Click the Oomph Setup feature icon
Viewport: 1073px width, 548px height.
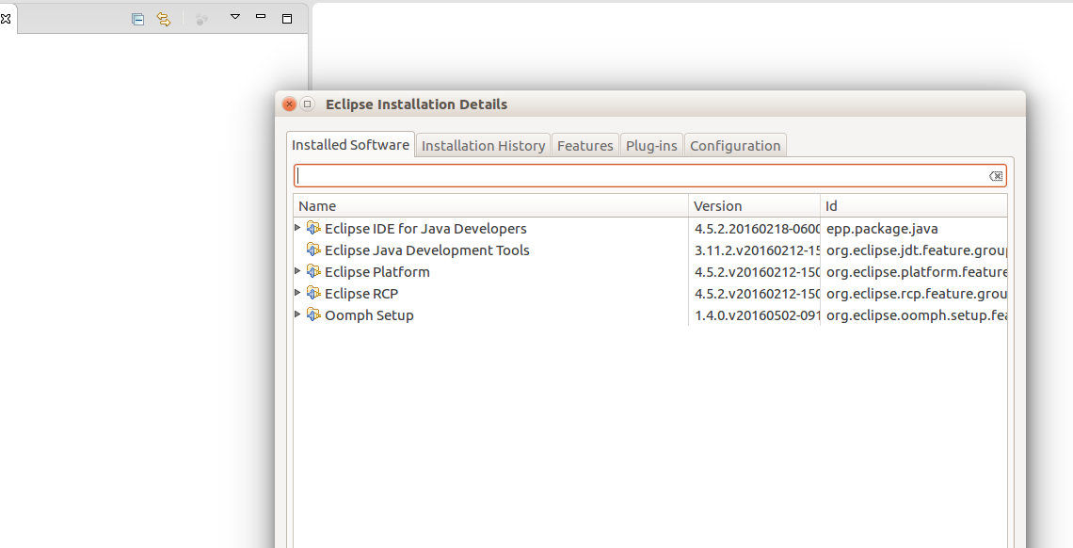[313, 315]
